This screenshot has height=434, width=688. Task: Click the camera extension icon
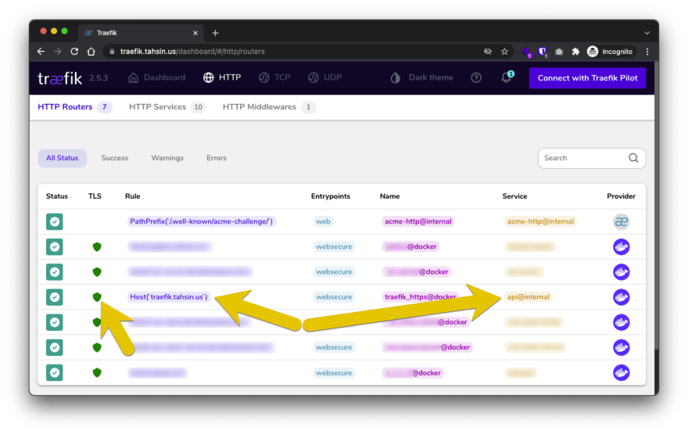pos(559,52)
